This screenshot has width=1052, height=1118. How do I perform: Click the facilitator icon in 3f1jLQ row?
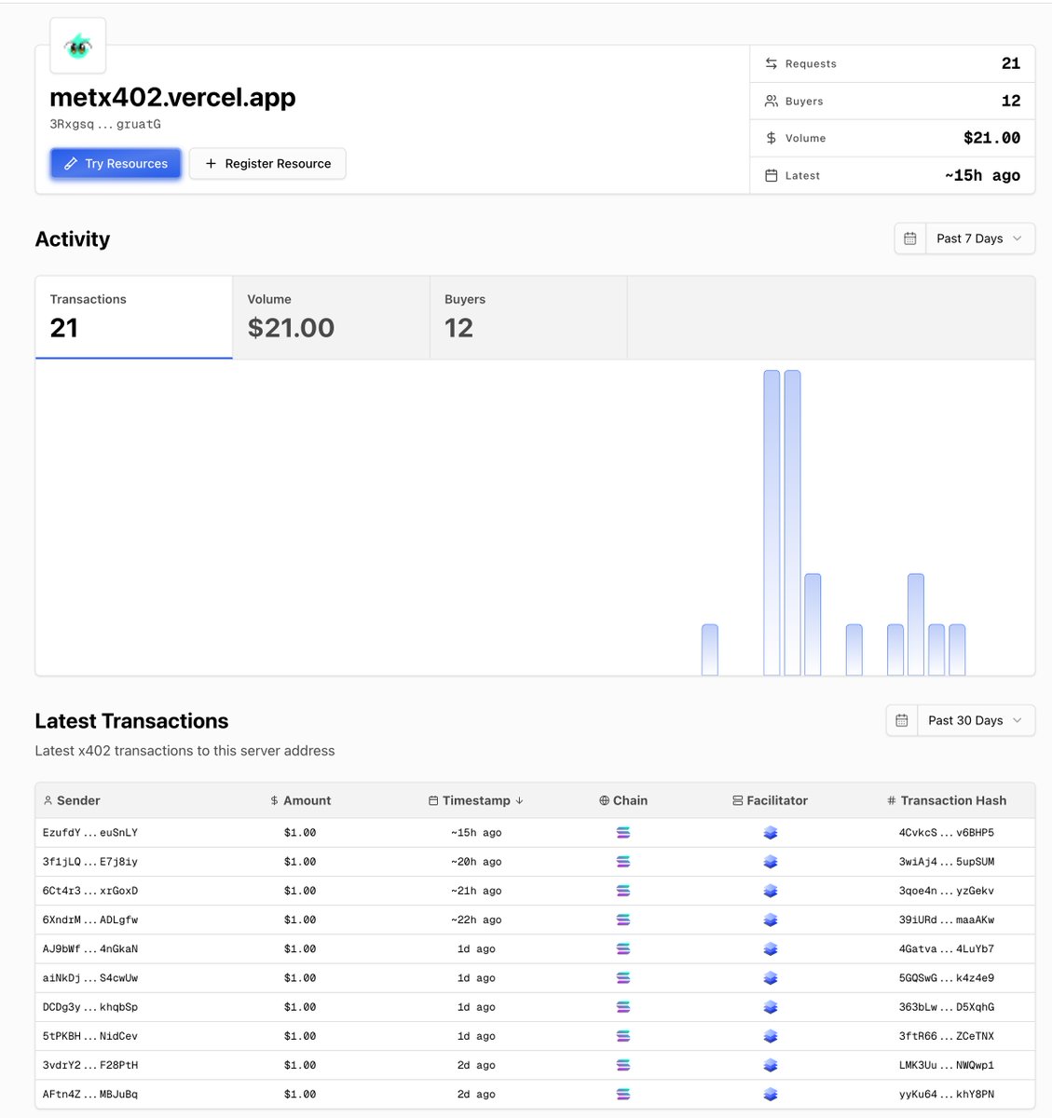click(771, 862)
